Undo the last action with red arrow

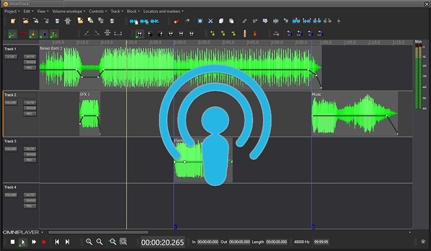[176, 21]
